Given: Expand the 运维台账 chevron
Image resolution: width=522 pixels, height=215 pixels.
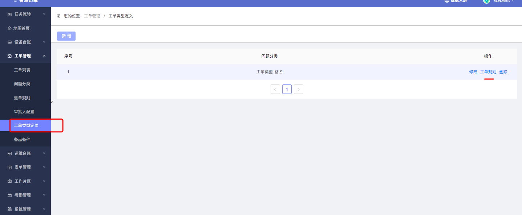Looking at the screenshot, I should coord(44,153).
